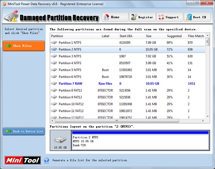The height and width of the screenshot is (169, 215).
Task: Select Partition 7 RAW text
Action: (70, 83)
